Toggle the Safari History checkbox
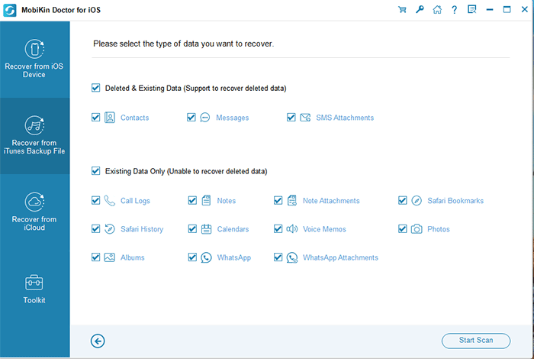 coord(95,228)
